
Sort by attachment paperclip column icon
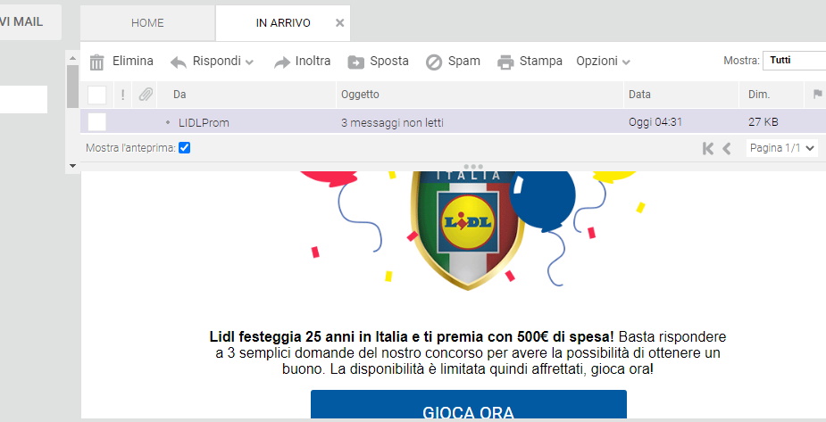(x=146, y=95)
